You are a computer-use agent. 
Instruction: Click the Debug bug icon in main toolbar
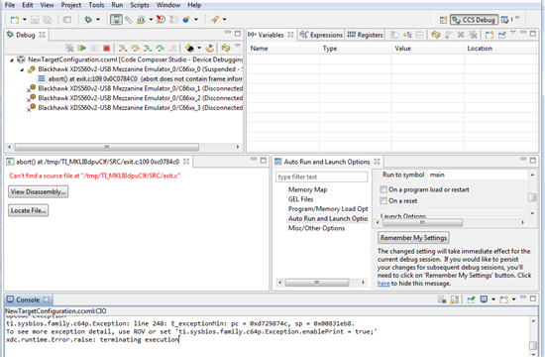pyautogui.click(x=88, y=20)
